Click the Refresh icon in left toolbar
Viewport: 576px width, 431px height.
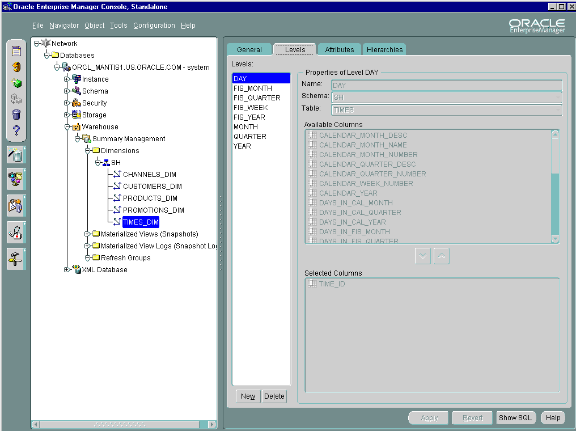coord(16,67)
